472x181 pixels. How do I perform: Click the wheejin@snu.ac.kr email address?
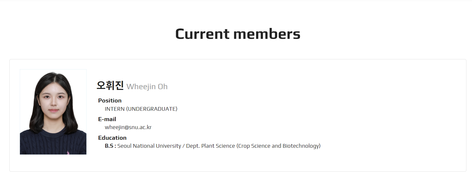point(128,127)
